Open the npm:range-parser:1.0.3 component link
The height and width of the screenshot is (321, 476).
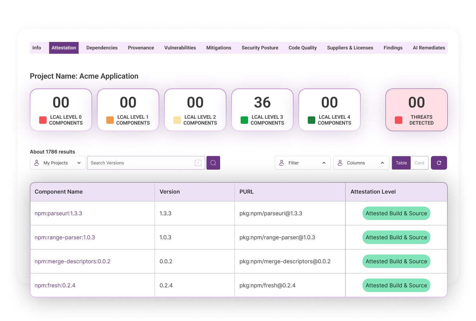point(65,237)
